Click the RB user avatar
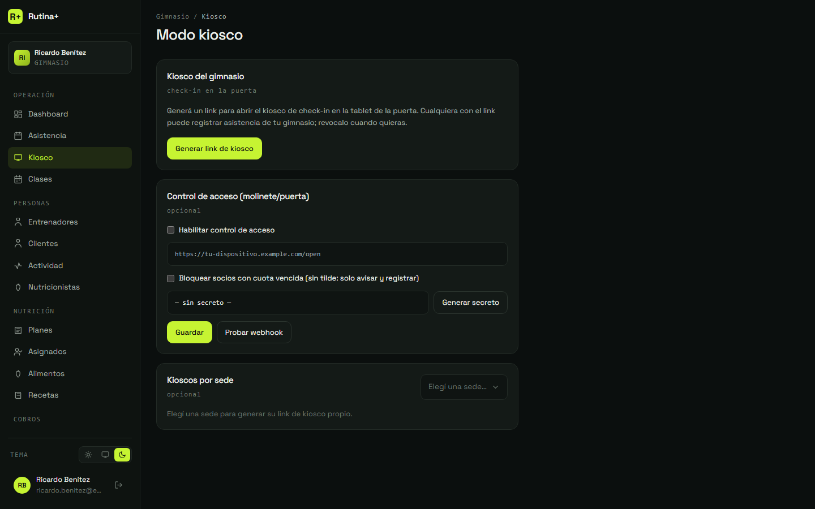Screen dimensions: 815x509 coord(22,485)
